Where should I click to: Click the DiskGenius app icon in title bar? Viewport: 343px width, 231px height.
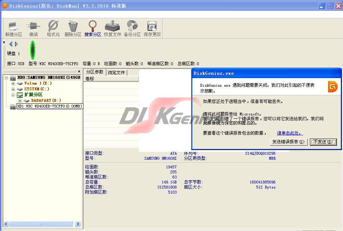click(5, 6)
